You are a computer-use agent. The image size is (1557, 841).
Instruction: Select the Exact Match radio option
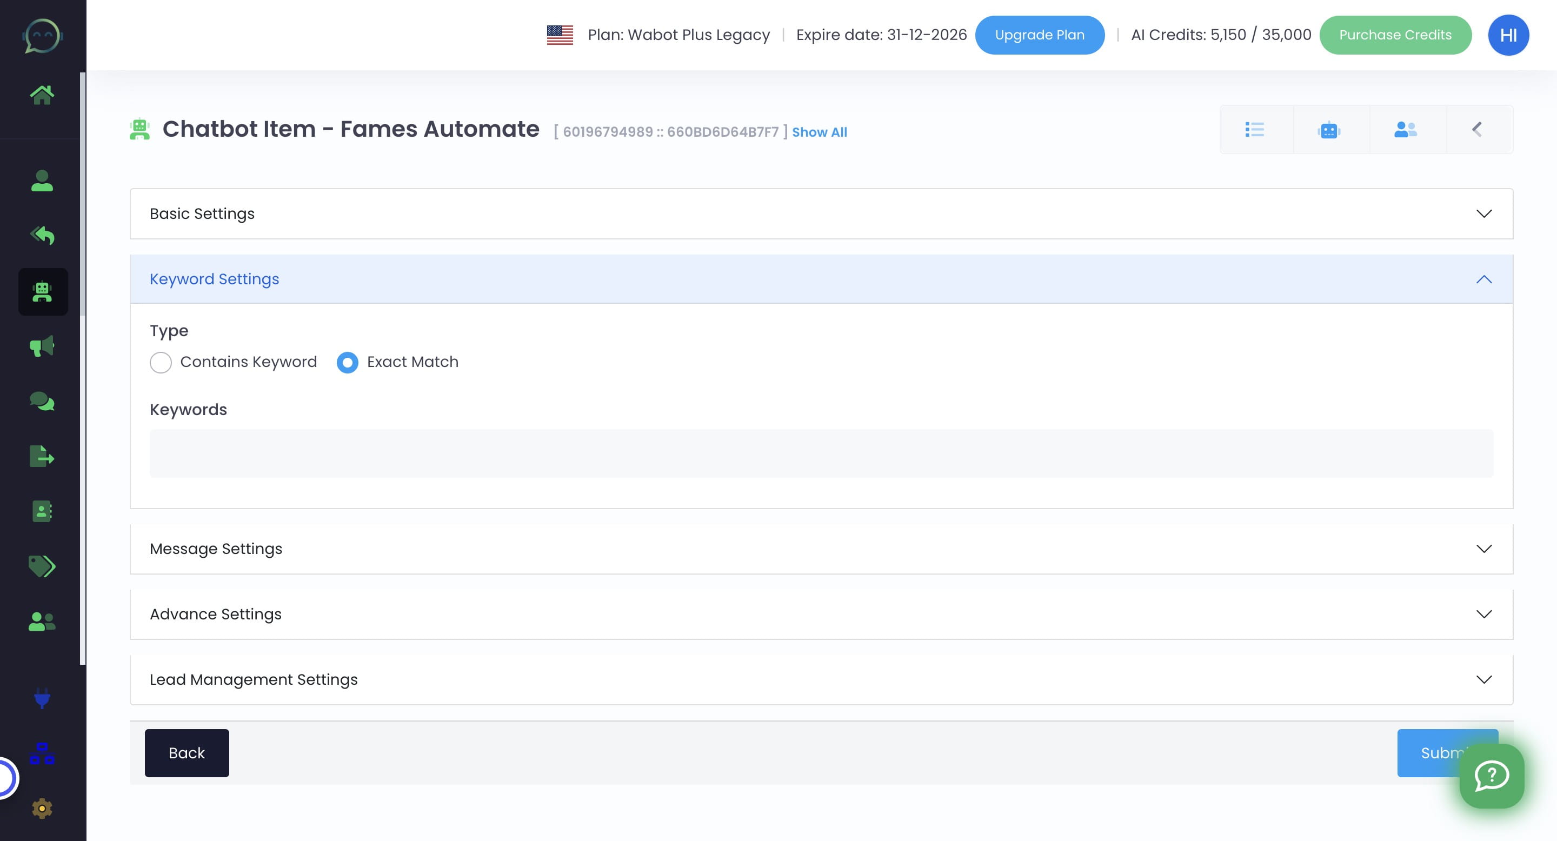click(x=348, y=363)
